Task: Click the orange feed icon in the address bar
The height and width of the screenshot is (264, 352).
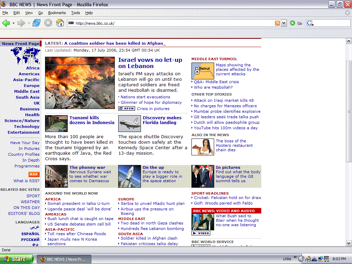Action: point(277,23)
